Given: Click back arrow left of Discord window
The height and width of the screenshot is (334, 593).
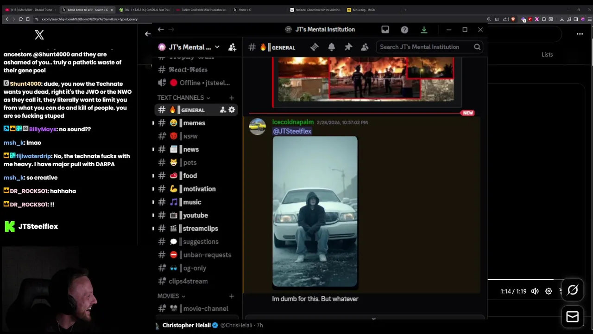Looking at the screenshot, I should click(147, 33).
